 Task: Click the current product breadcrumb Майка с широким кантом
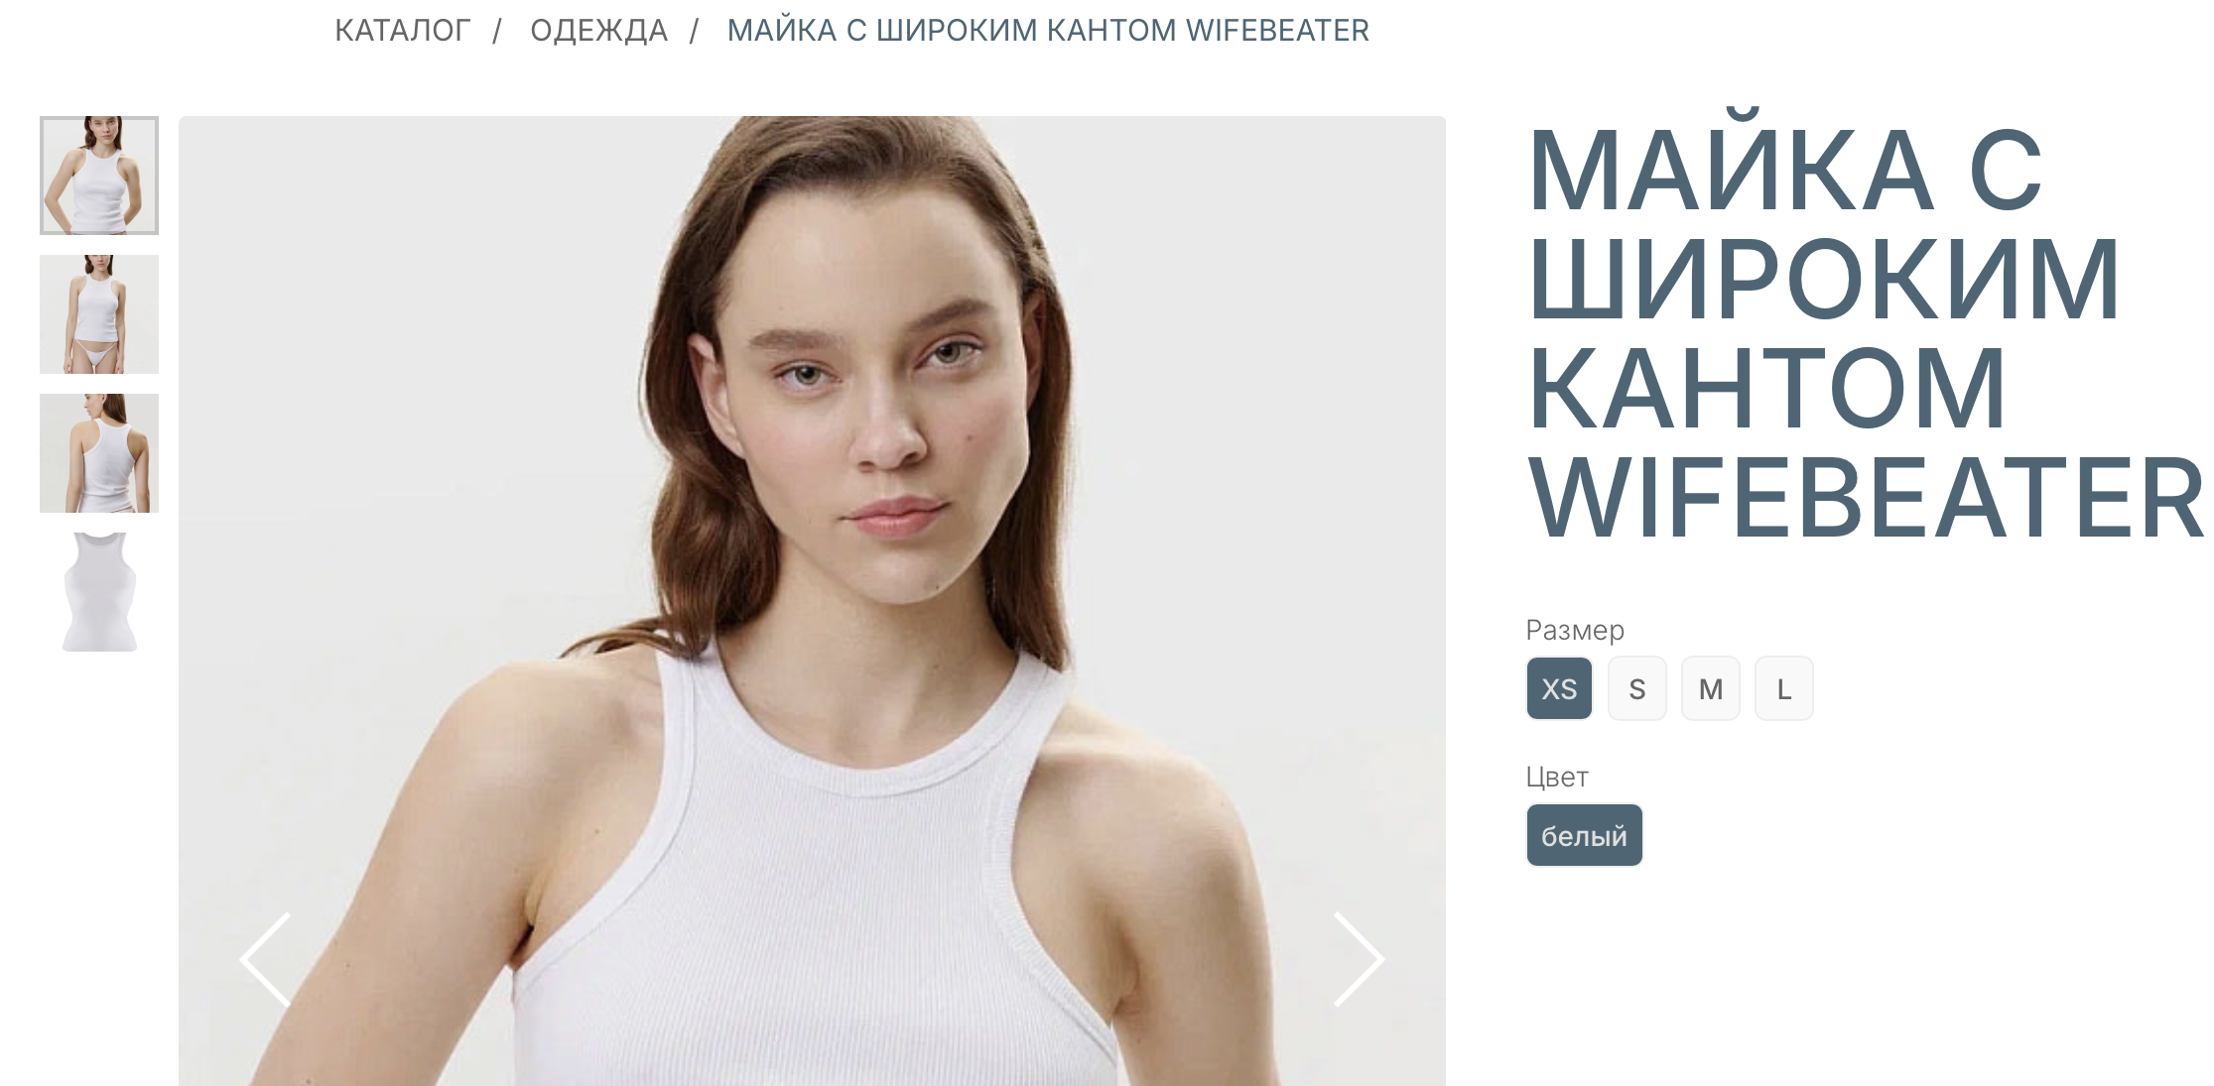pos(1048,31)
